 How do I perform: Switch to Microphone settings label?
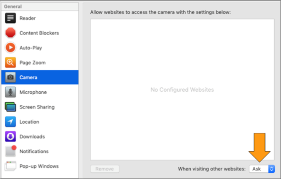pos(33,92)
